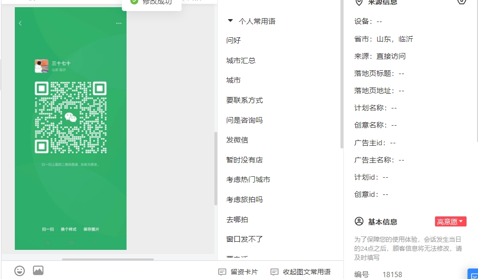Select the quick phrase 去哪拍
Viewport: 478px width, 279px height.
pos(237,220)
